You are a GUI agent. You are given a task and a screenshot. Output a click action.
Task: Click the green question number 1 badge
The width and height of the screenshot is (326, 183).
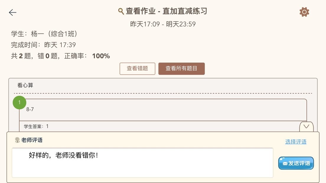[19, 103]
